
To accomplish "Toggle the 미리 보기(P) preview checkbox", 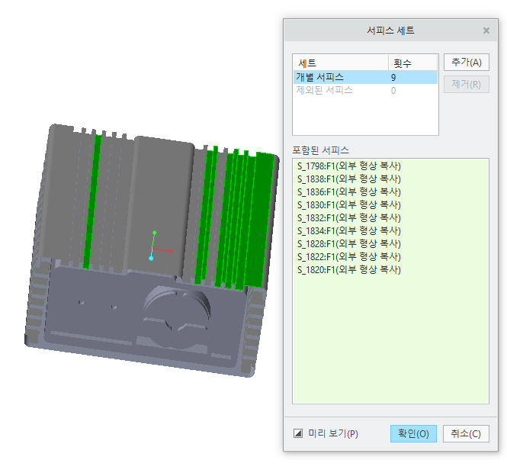I will (x=298, y=433).
